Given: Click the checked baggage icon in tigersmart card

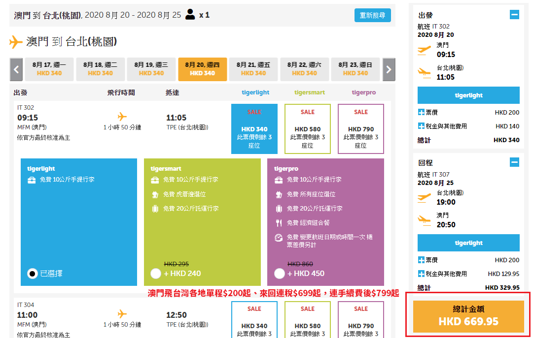Looking at the screenshot, I should 155,209.
